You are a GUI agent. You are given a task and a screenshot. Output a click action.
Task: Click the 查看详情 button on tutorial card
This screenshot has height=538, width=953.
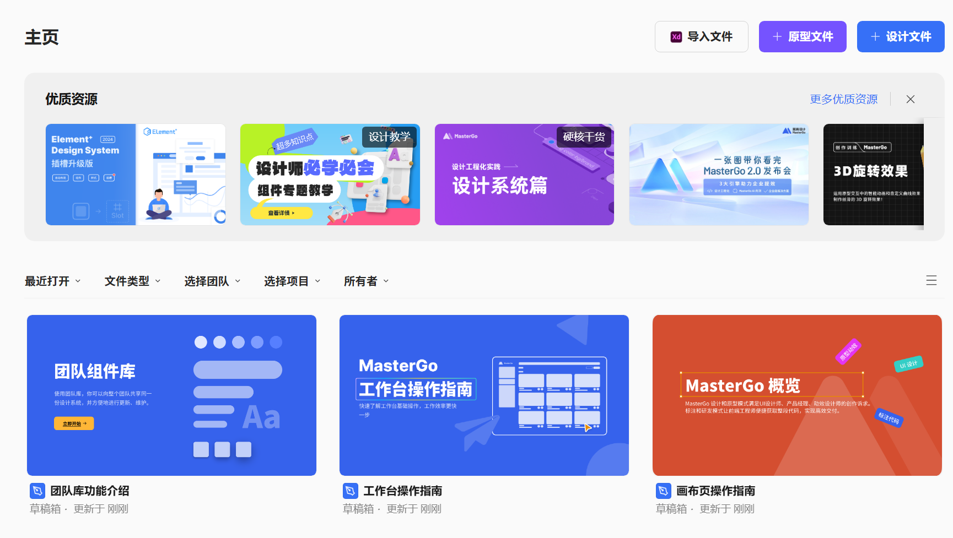click(x=282, y=213)
